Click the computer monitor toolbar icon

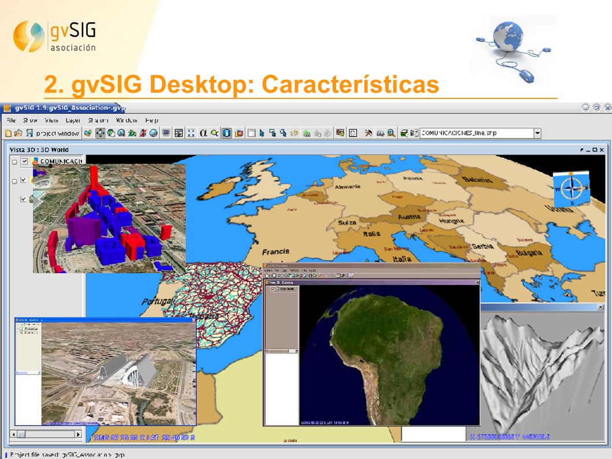pos(166,133)
